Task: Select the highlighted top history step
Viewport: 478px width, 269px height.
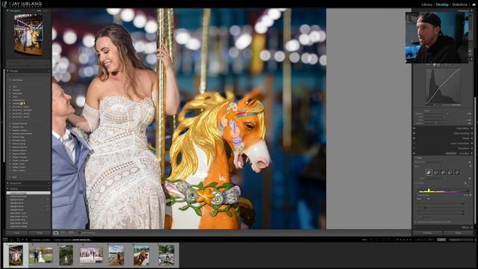Action: 28,193
